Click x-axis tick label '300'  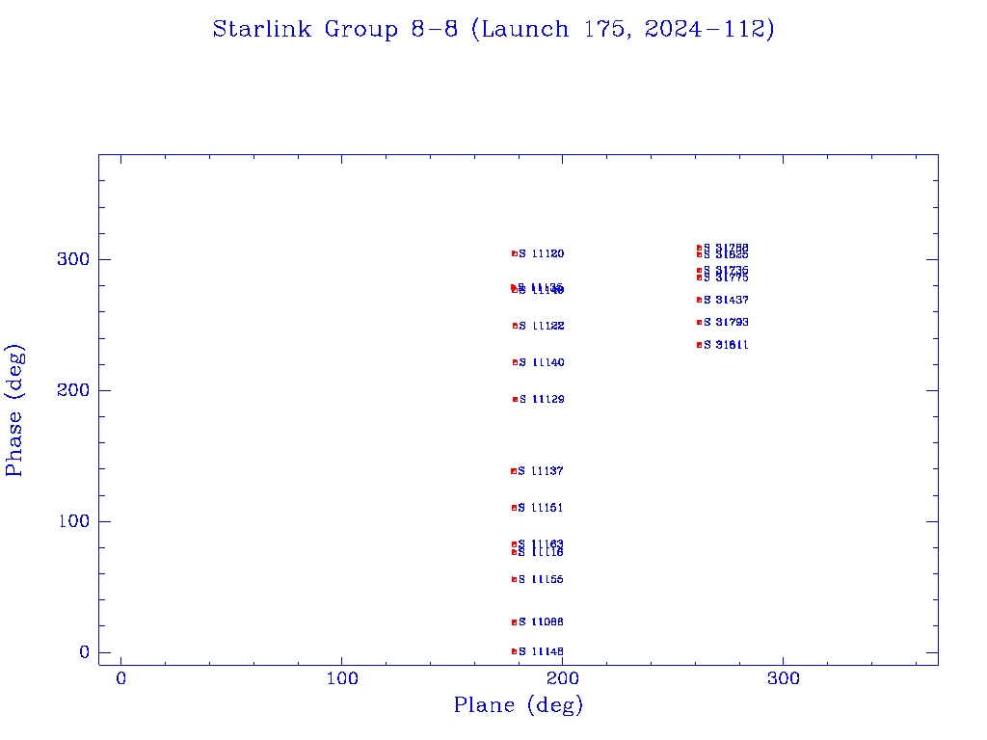784,678
